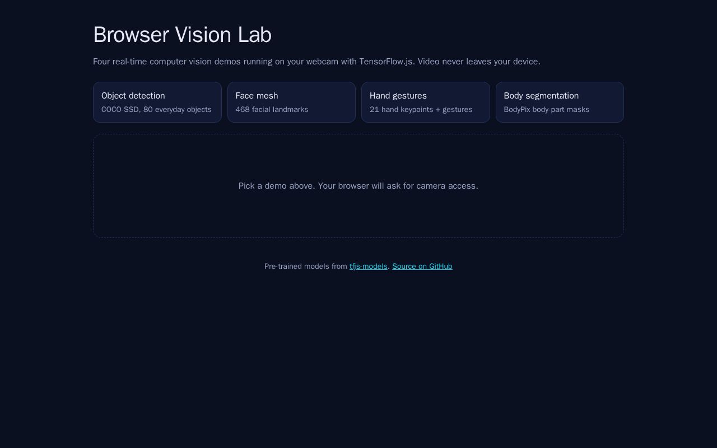This screenshot has width=717, height=448.
Task: Open the Object detection demo card
Action: pyautogui.click(x=157, y=102)
